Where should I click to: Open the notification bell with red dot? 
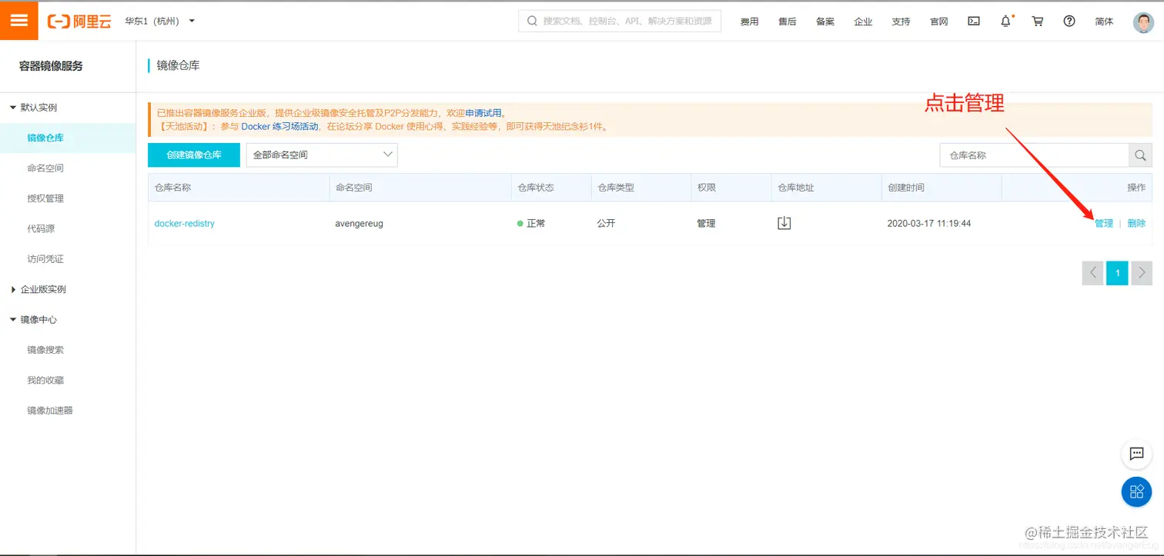coord(1005,21)
